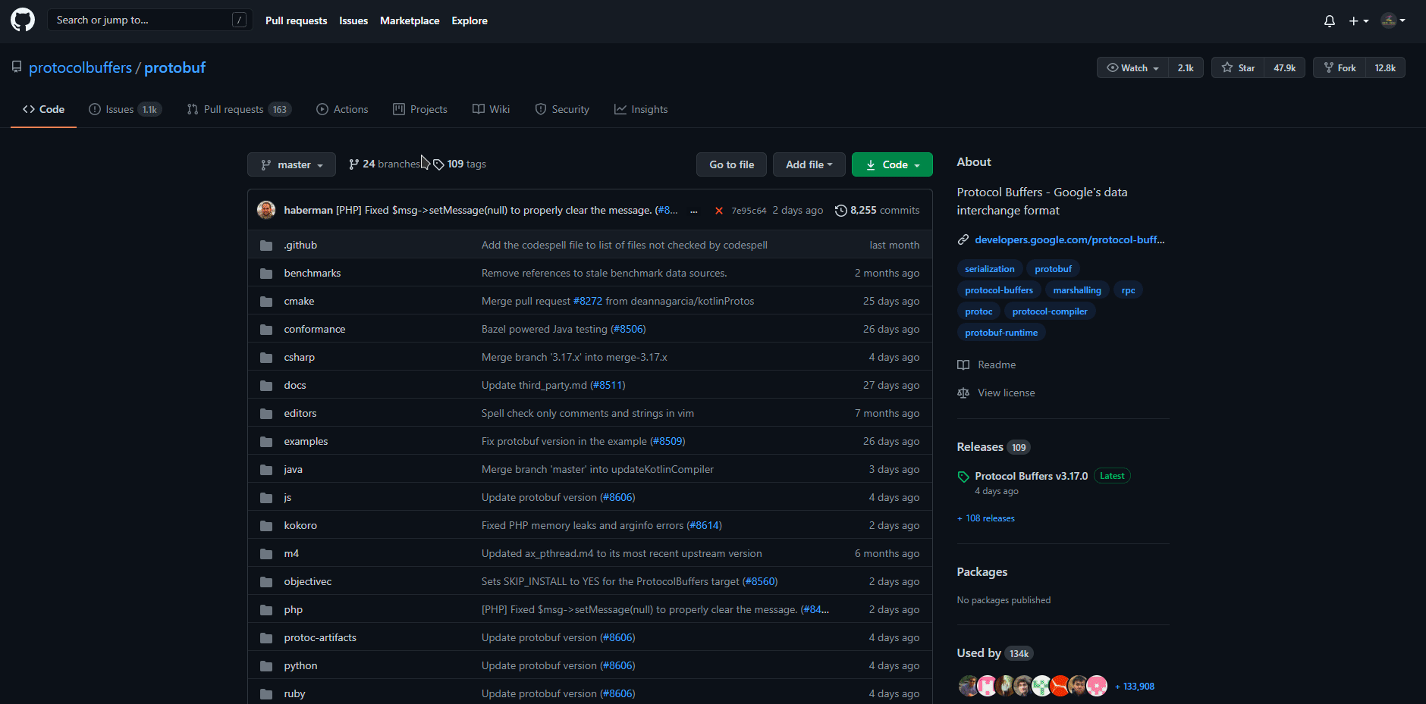Click the tags icon next to 109 tags

tap(438, 164)
